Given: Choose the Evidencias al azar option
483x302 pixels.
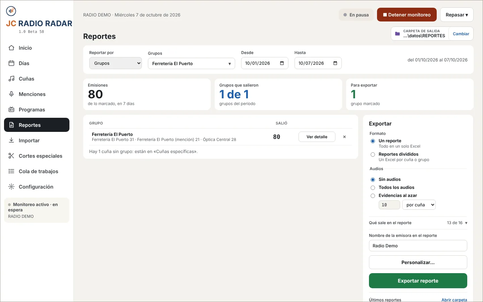Looking at the screenshot, I should coord(373,196).
